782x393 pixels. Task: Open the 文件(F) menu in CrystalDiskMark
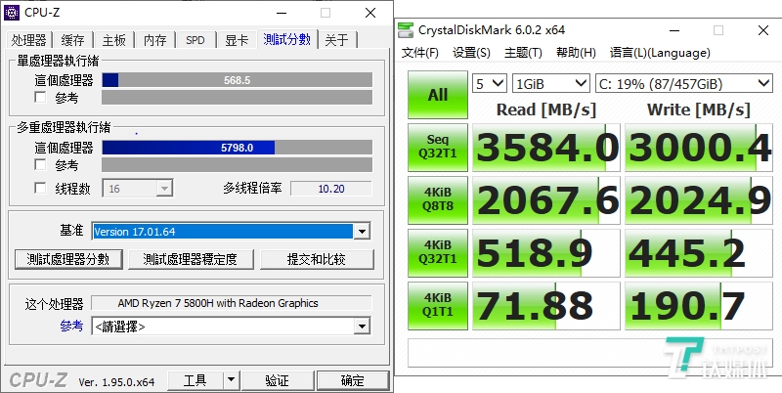(x=420, y=53)
